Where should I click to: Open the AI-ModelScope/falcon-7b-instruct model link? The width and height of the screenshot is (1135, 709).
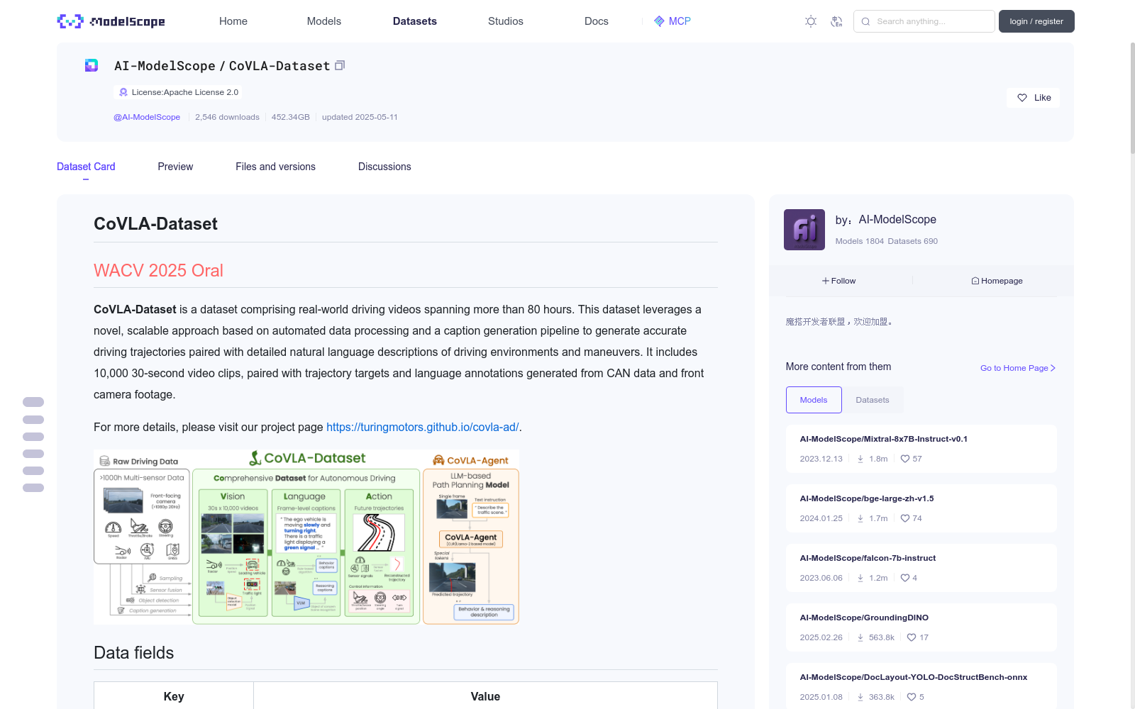click(x=868, y=558)
